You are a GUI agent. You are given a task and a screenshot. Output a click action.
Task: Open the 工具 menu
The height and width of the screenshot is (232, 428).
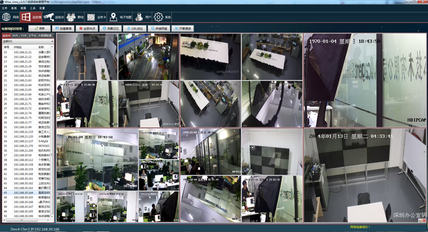click(33, 8)
